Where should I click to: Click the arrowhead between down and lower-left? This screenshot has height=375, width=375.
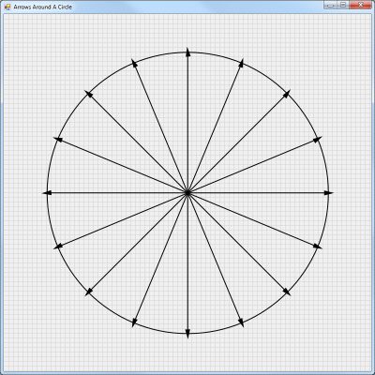(134, 322)
